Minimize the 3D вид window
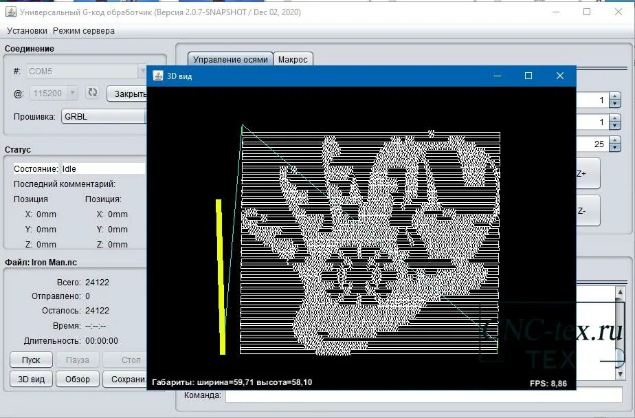This screenshot has width=635, height=418. click(x=498, y=76)
